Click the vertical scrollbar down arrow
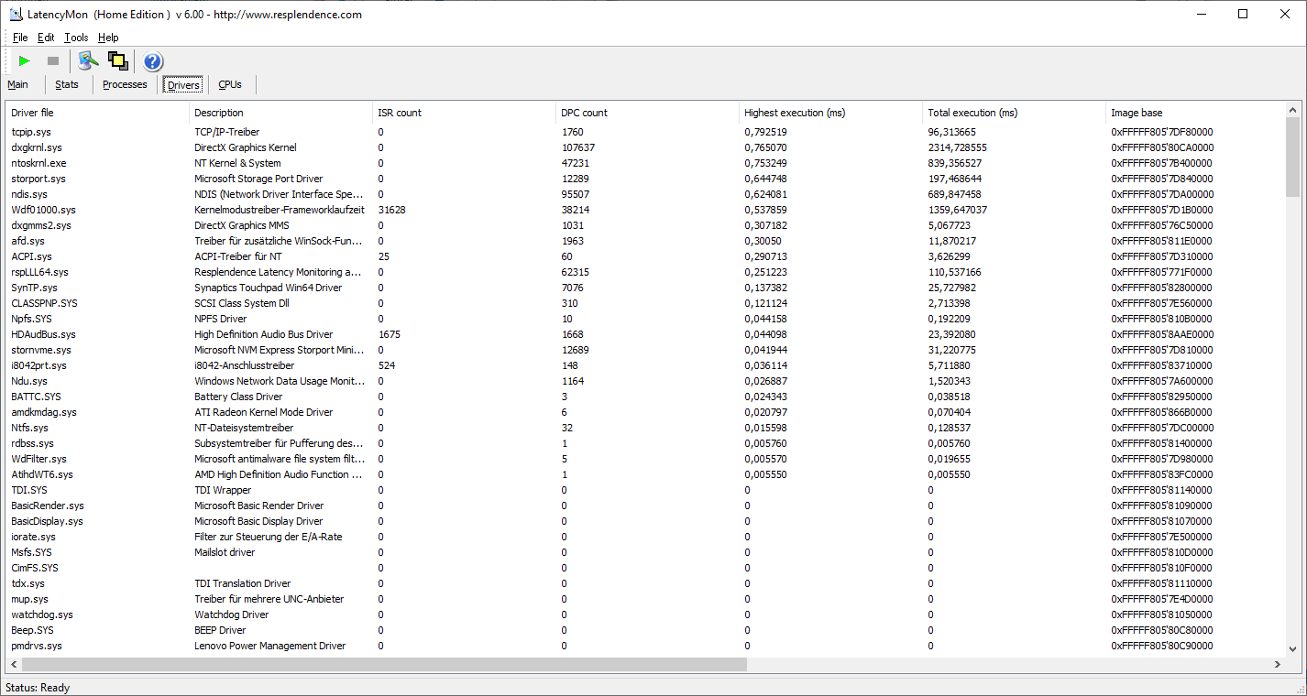This screenshot has width=1307, height=696. tap(1292, 648)
